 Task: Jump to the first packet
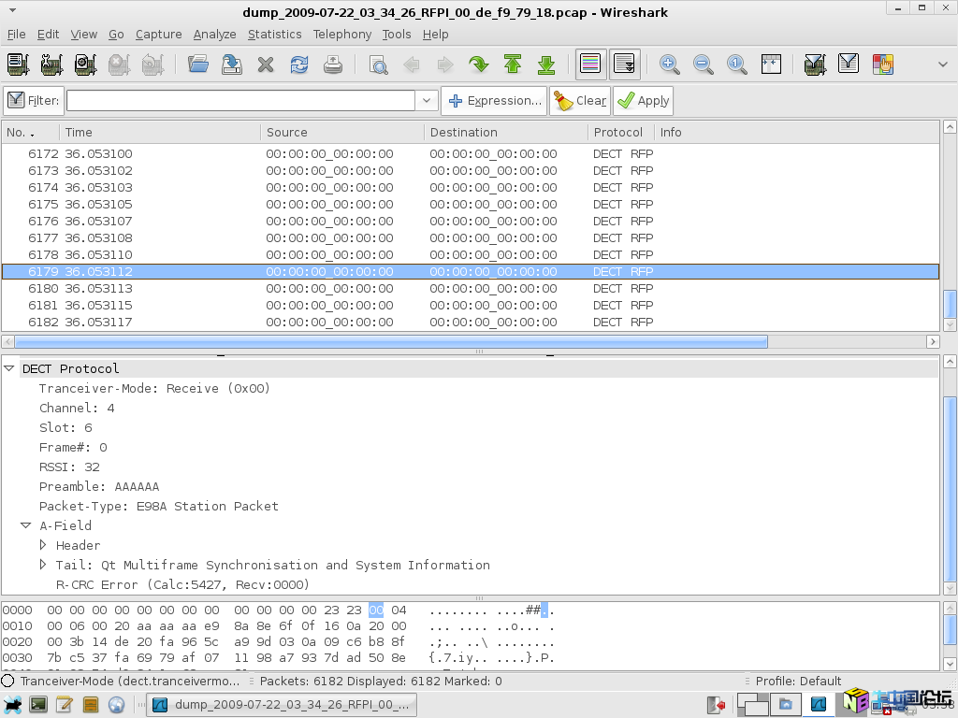pyautogui.click(x=513, y=65)
